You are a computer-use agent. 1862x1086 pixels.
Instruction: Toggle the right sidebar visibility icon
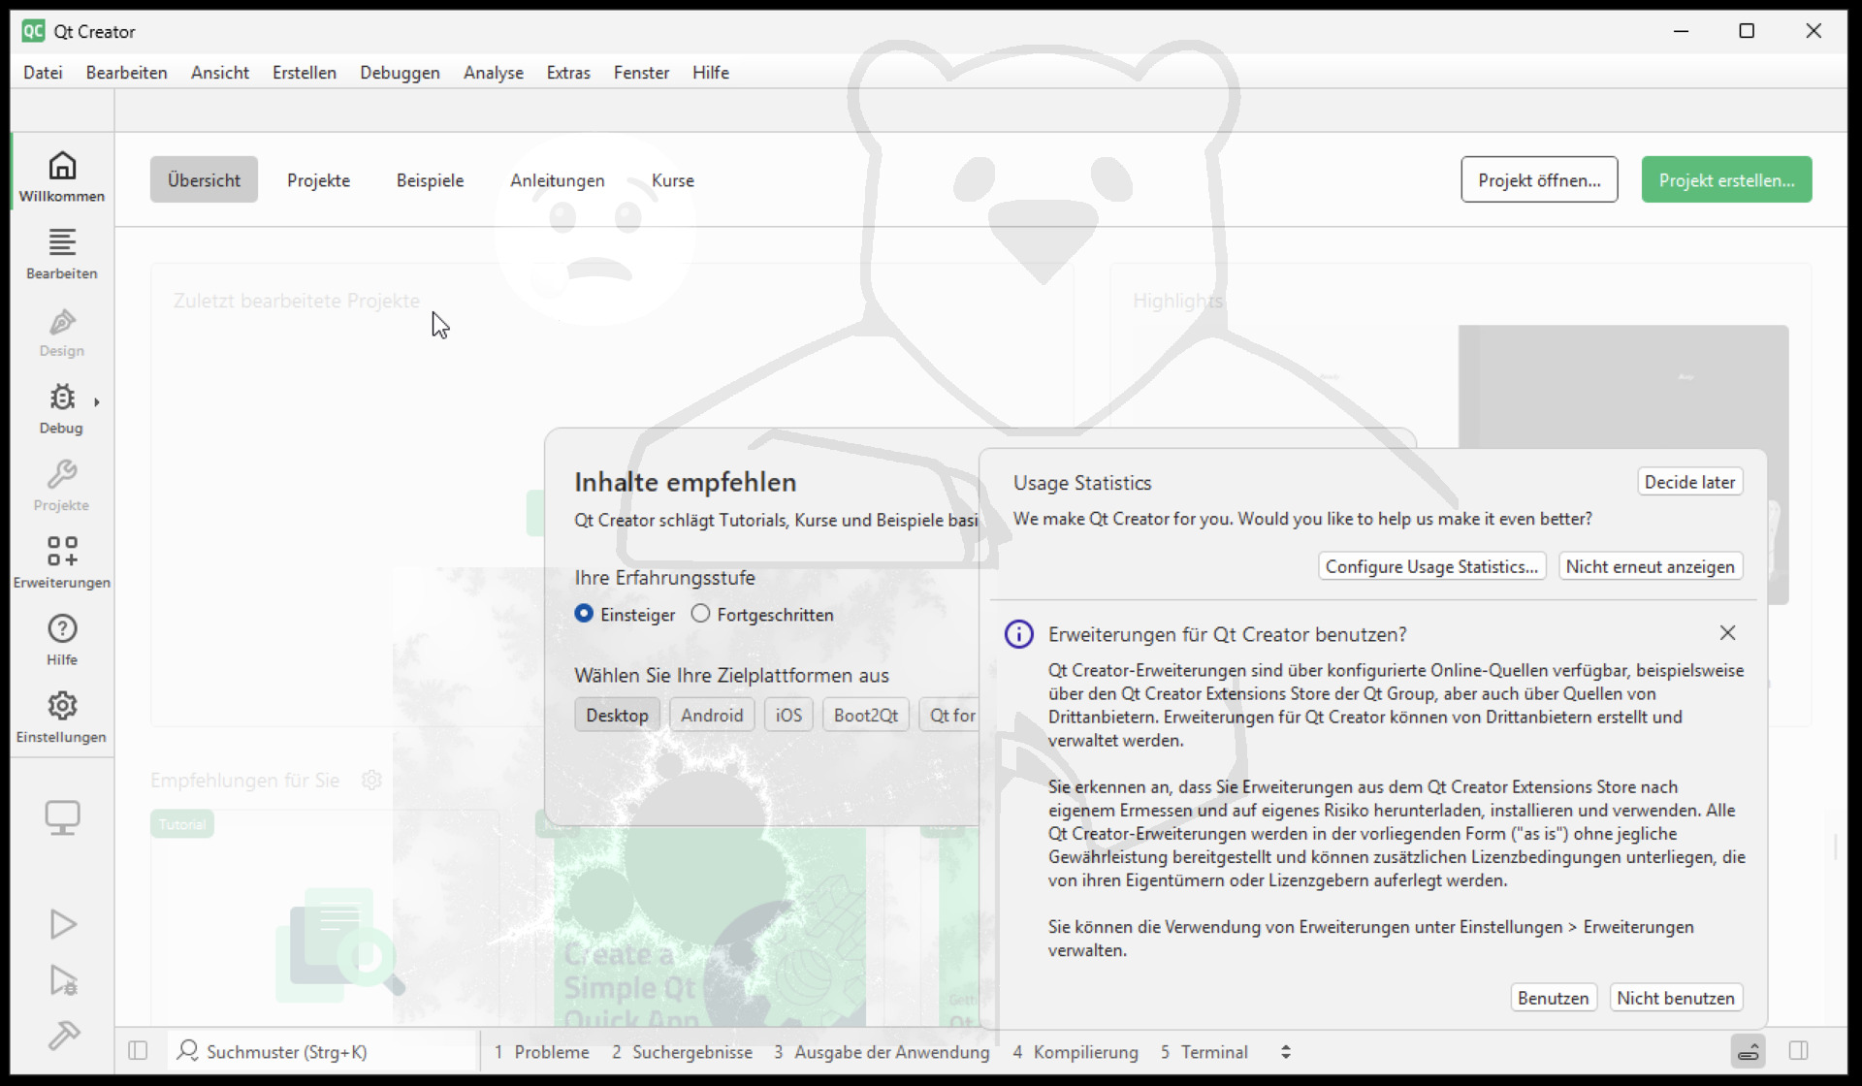[x=1799, y=1050]
